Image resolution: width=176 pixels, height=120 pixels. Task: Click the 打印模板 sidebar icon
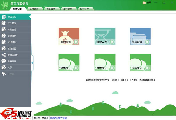pos(4,42)
